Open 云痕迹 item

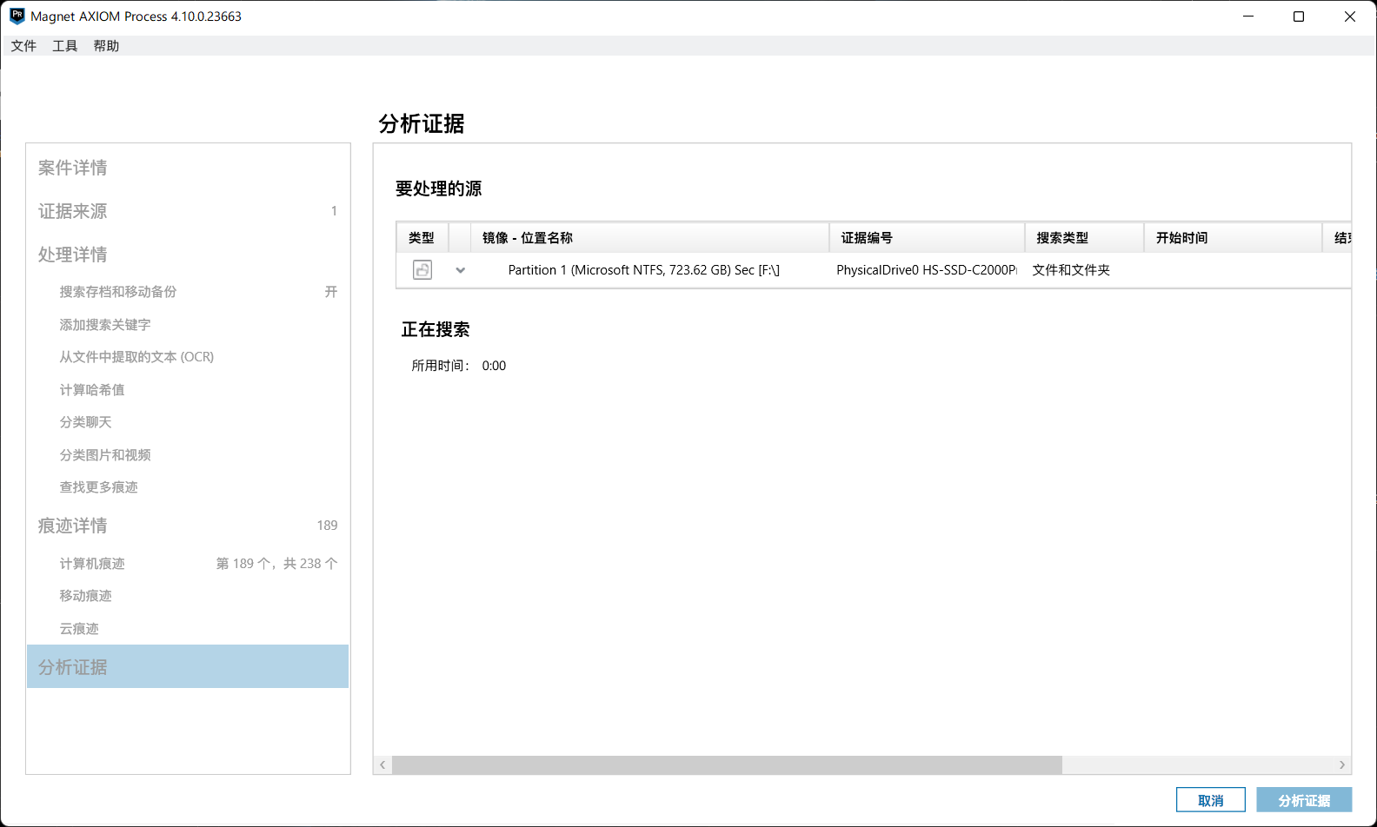79,629
